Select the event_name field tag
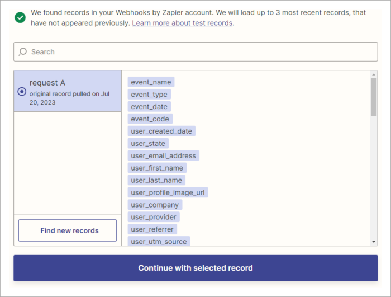The width and height of the screenshot is (391, 297). pos(151,82)
